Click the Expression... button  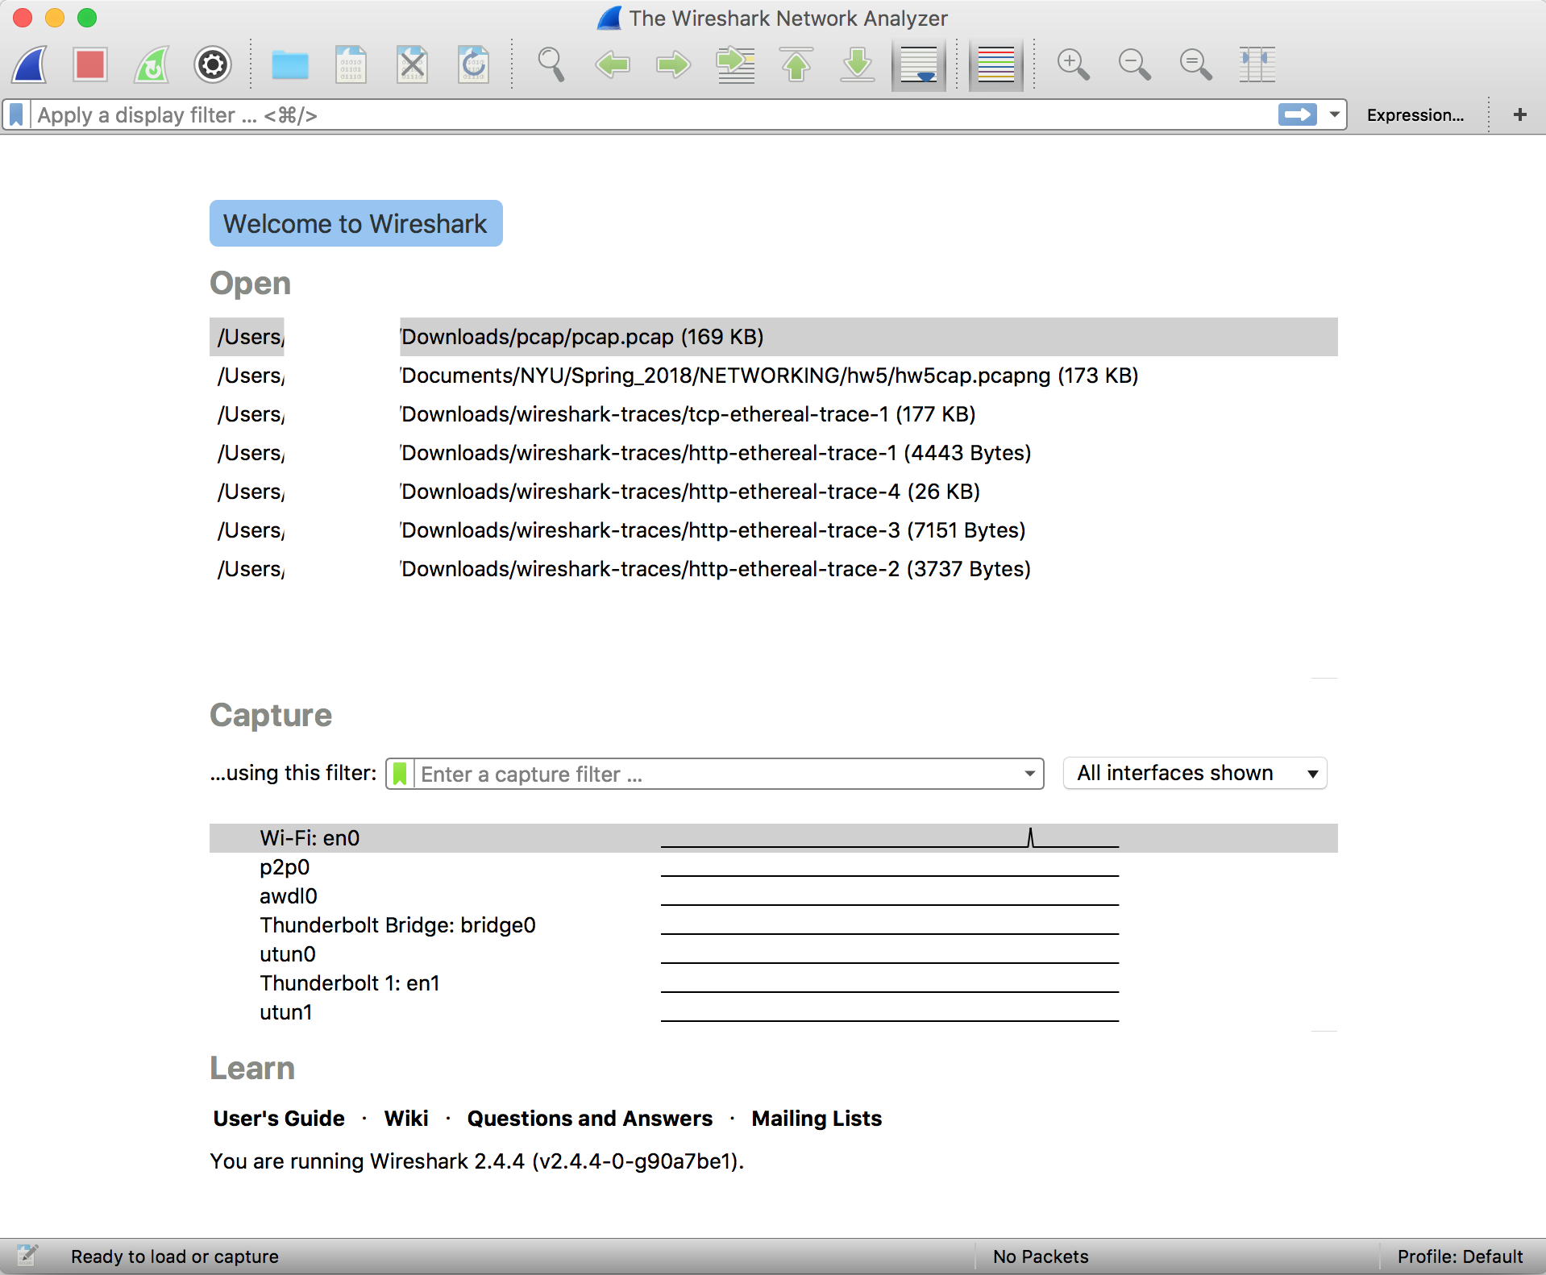click(x=1415, y=115)
